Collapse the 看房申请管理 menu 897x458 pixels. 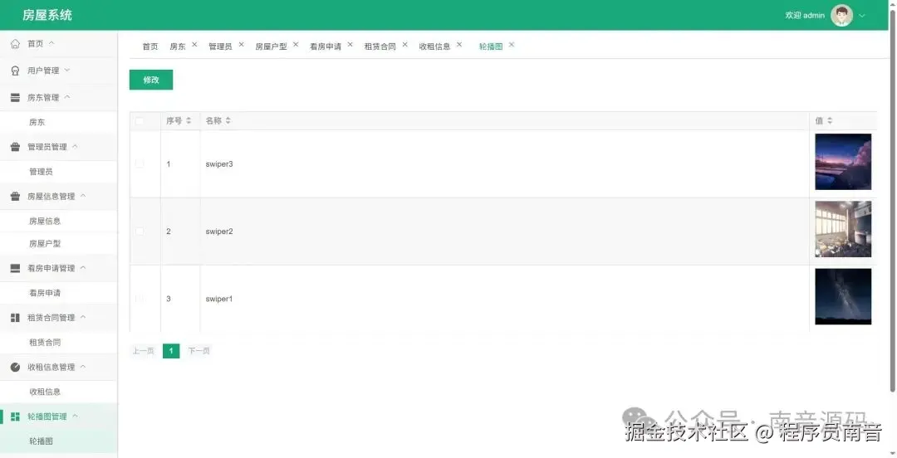(x=83, y=268)
